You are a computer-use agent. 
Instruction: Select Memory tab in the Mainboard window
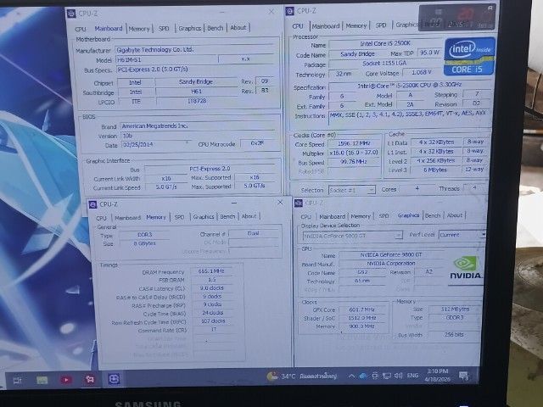pyautogui.click(x=139, y=29)
